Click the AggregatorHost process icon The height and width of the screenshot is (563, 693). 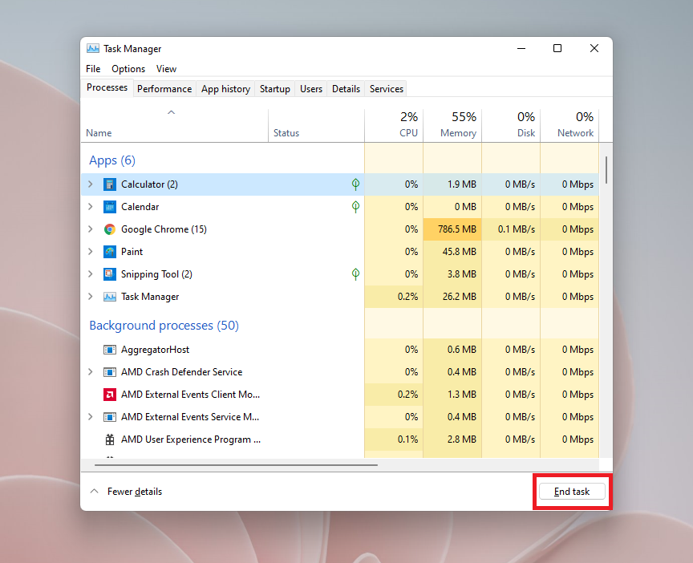[x=110, y=350]
